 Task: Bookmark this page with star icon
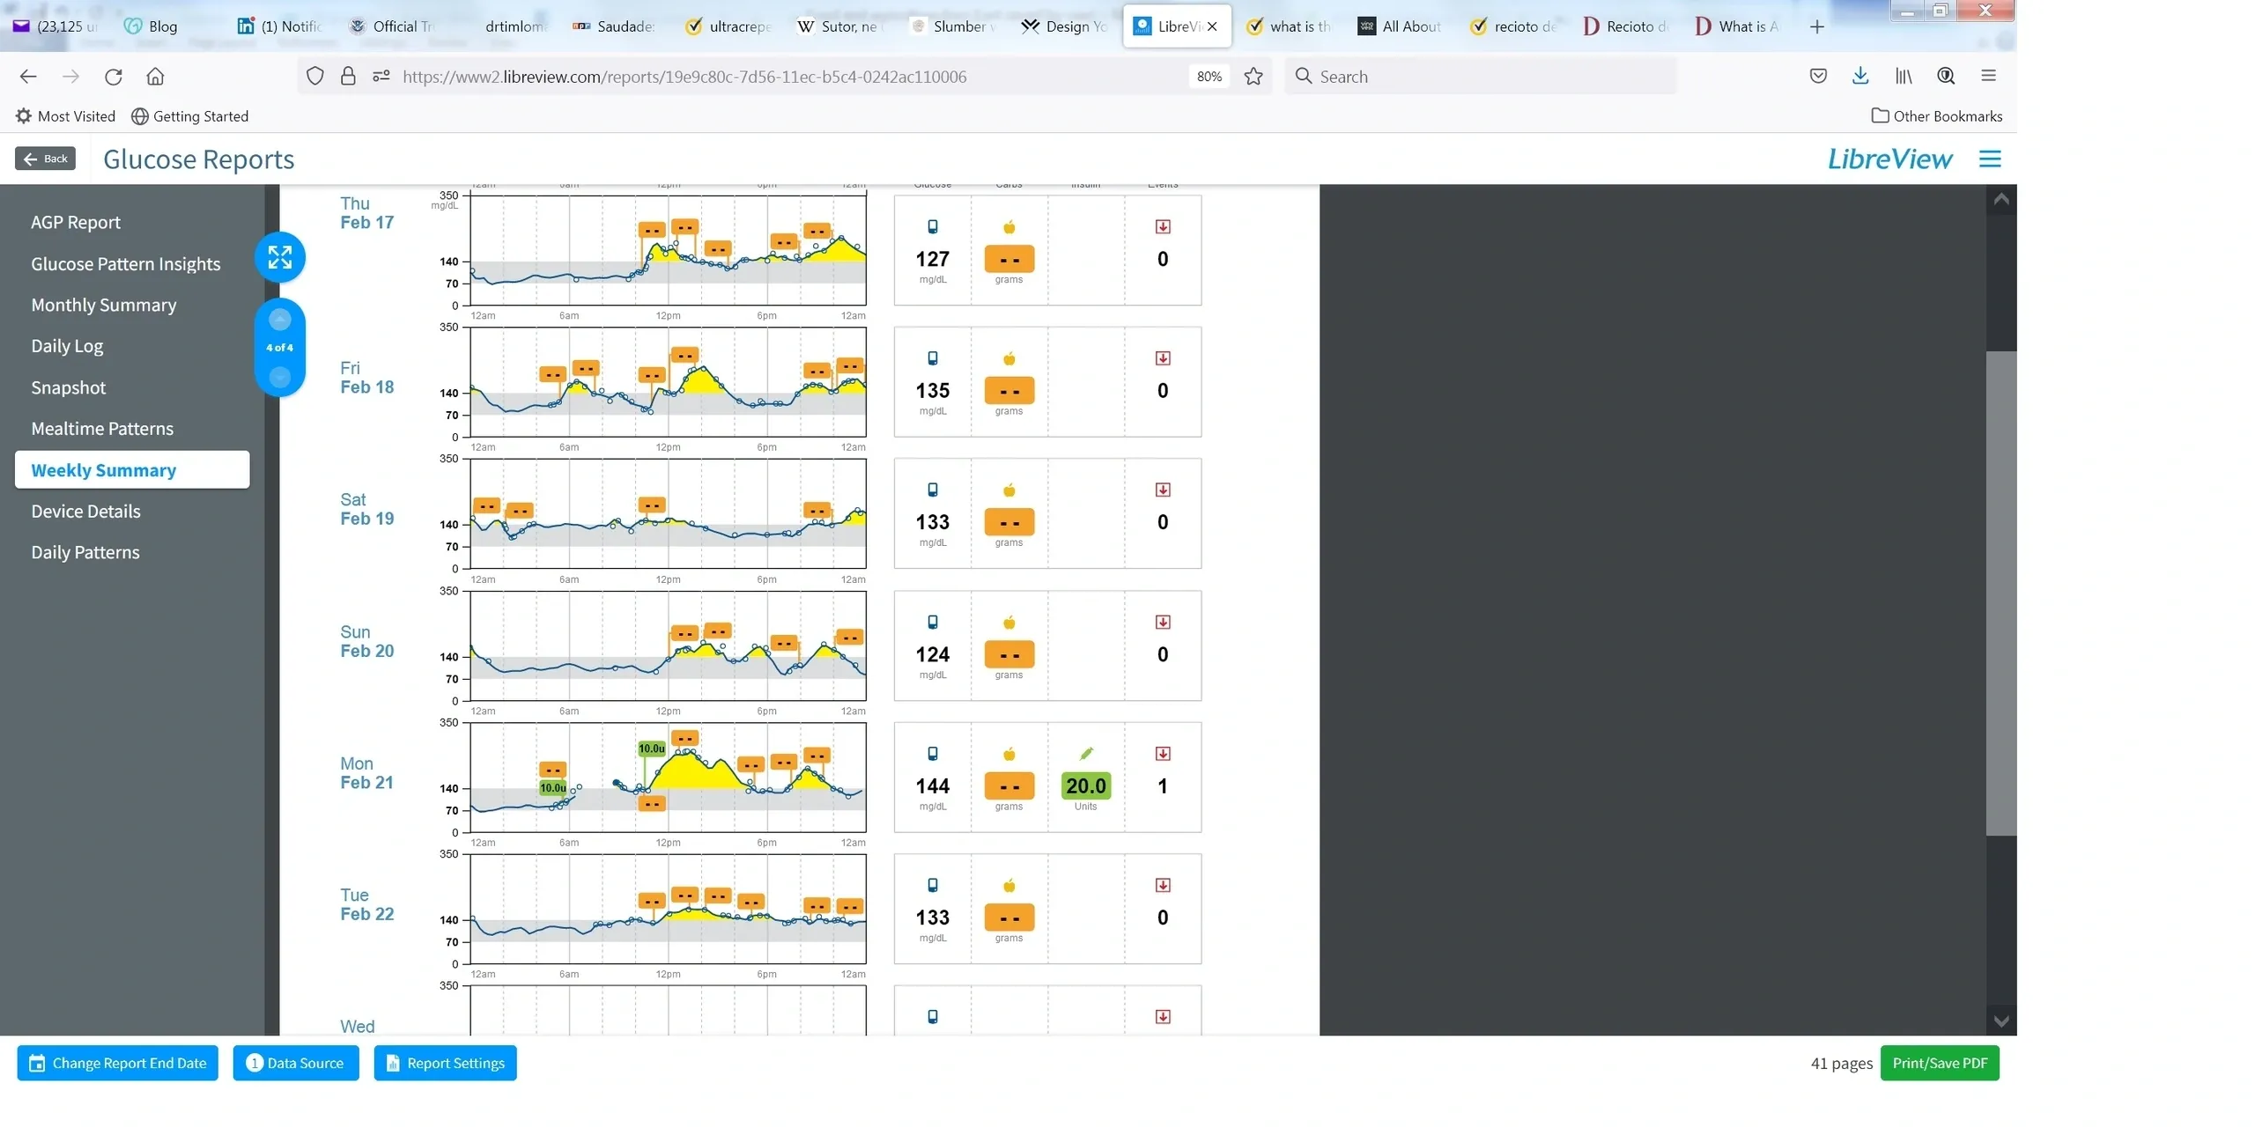1253,77
